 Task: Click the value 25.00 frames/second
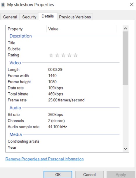(66, 100)
